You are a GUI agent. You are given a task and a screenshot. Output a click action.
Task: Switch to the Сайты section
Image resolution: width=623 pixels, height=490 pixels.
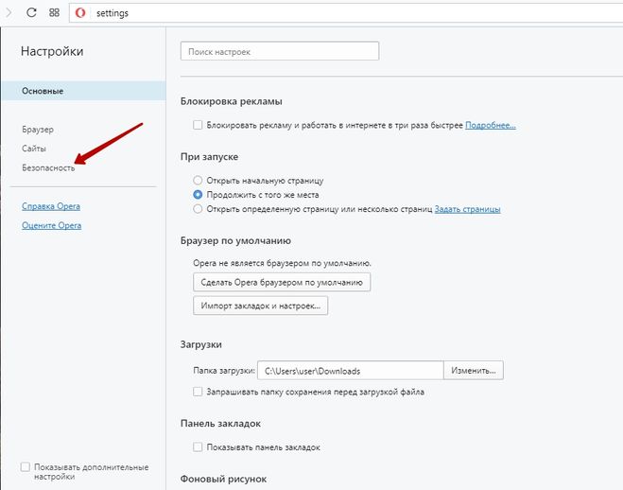(34, 149)
